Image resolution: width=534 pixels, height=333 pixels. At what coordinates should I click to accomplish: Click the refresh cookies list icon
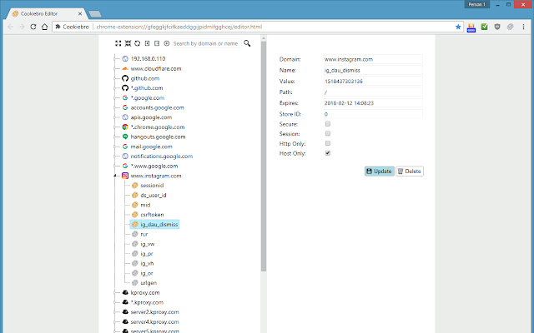pos(137,42)
